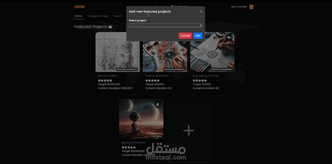Click the ARISE logo
Viewport: 332px width, 164px height.
click(x=79, y=7)
